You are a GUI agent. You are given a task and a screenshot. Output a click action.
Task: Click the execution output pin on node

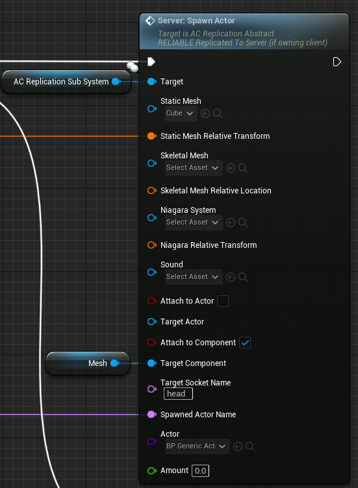337,62
